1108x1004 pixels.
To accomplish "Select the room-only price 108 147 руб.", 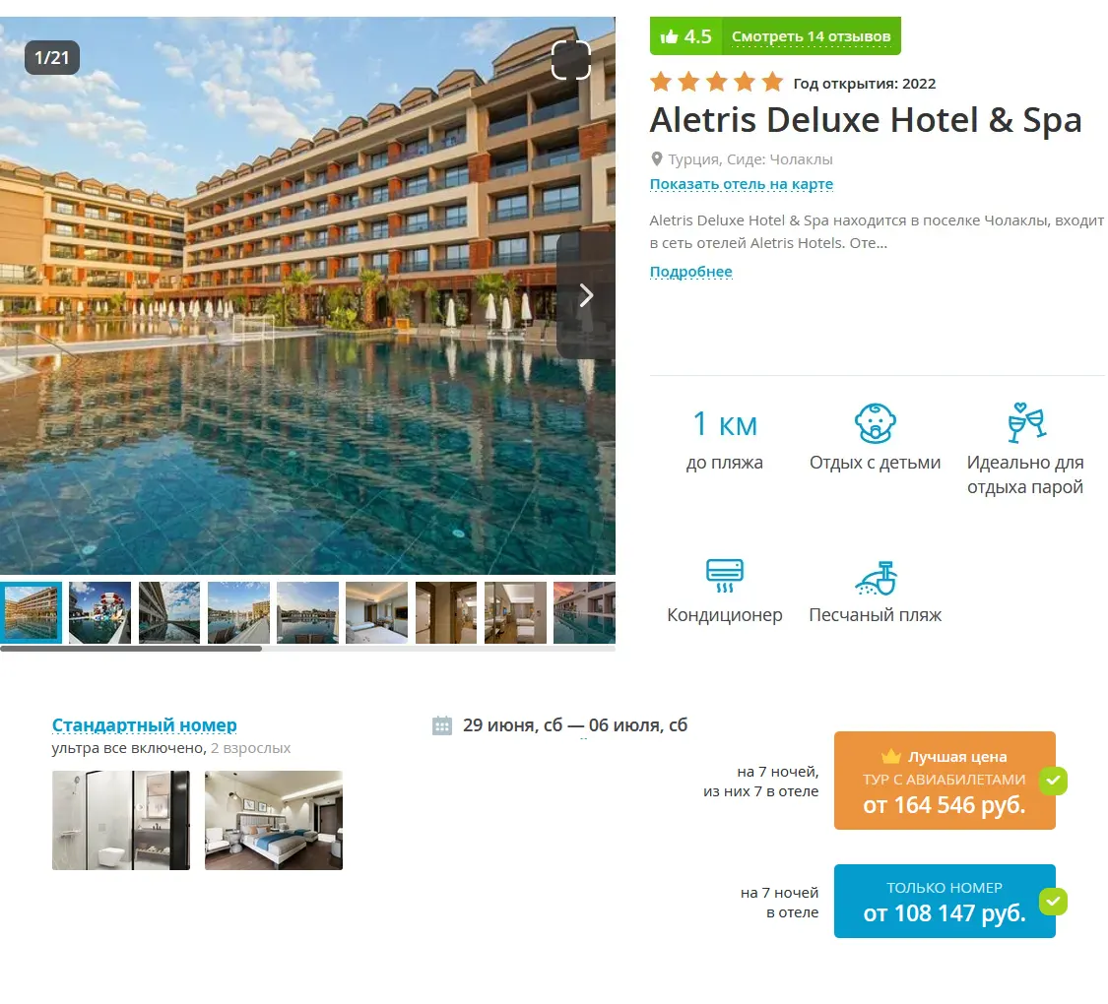I will pos(945,901).
